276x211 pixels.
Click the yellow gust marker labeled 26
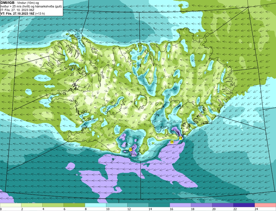(172, 142)
